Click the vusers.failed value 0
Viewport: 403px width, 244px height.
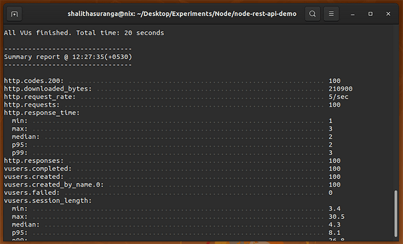tap(331, 192)
